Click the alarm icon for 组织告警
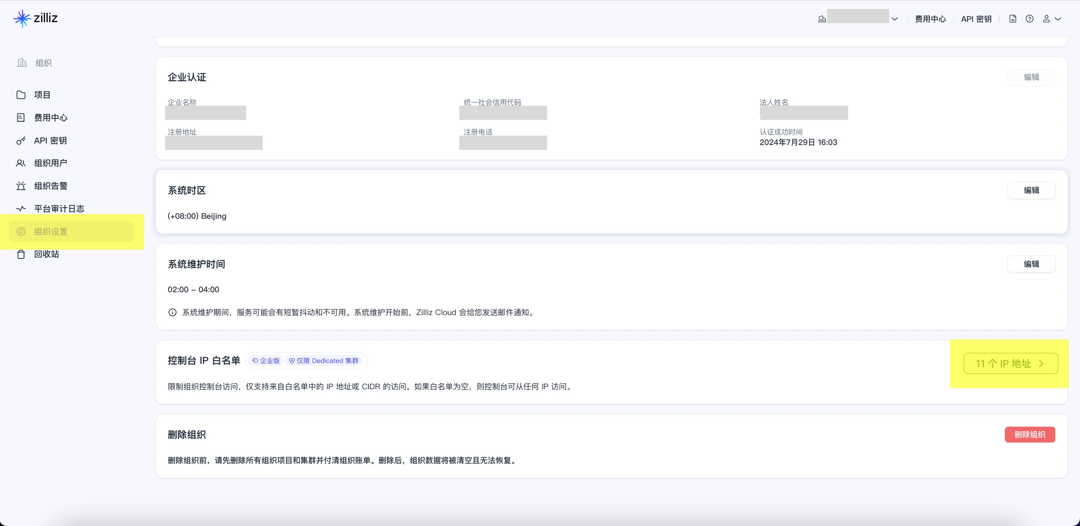This screenshot has width=1080, height=526. [x=21, y=186]
